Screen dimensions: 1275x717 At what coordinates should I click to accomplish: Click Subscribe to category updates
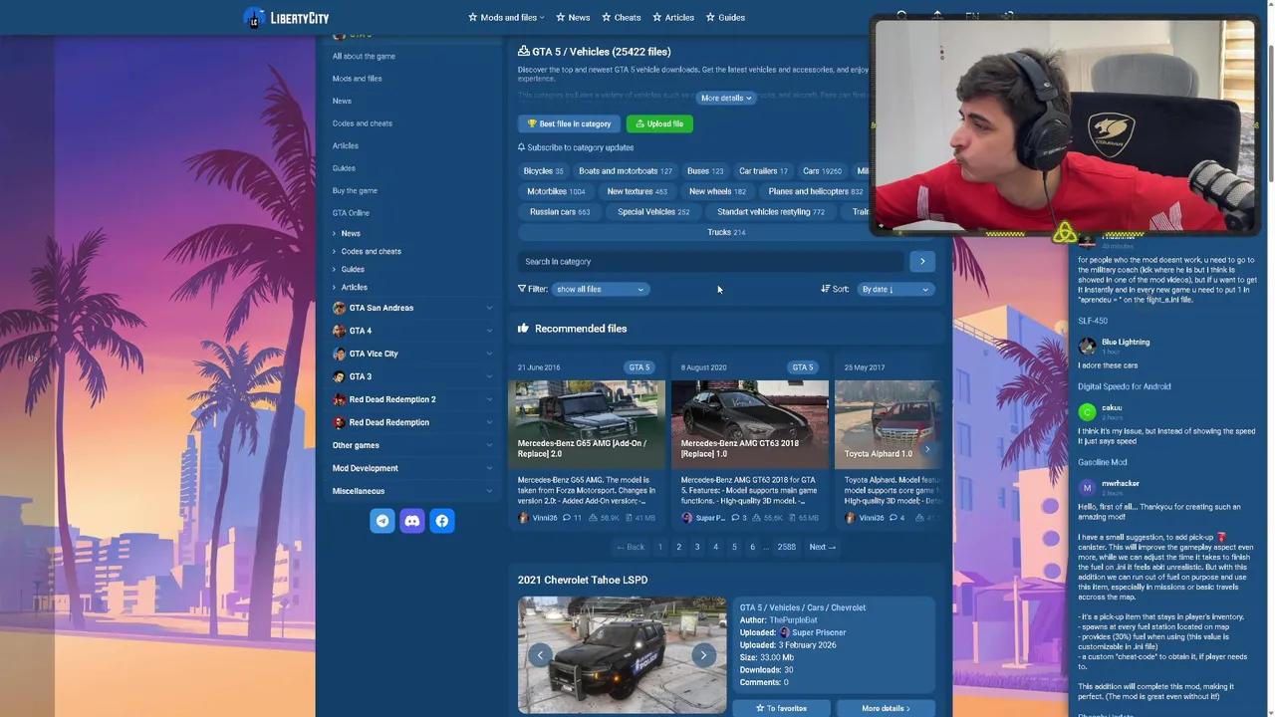[580, 147]
